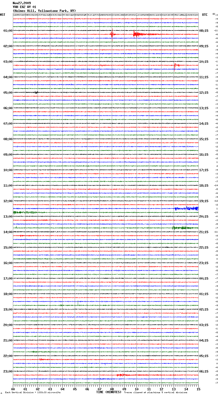Click the Holmes Hill, Yellowstone Park, WY title
This screenshot has width=219, height=396.
point(44,11)
